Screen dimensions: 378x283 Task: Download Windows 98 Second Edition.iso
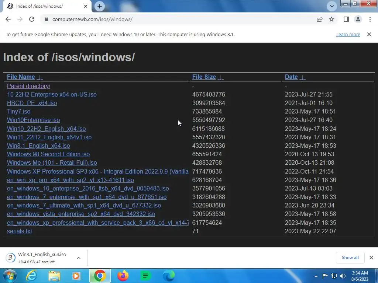(x=48, y=154)
